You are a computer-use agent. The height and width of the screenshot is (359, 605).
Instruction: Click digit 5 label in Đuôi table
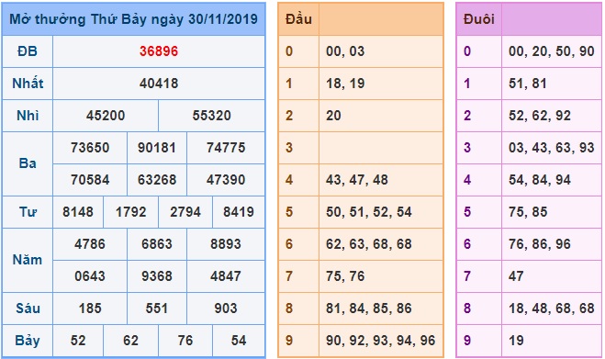coord(467,211)
